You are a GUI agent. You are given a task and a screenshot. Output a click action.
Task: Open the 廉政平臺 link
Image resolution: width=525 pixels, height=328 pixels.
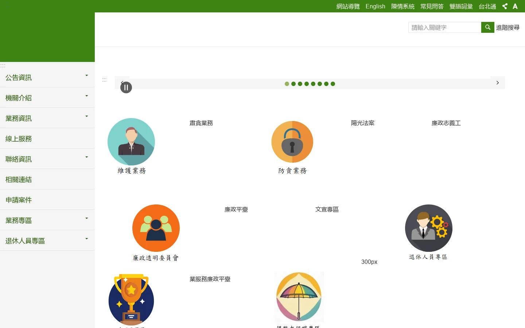(x=236, y=210)
